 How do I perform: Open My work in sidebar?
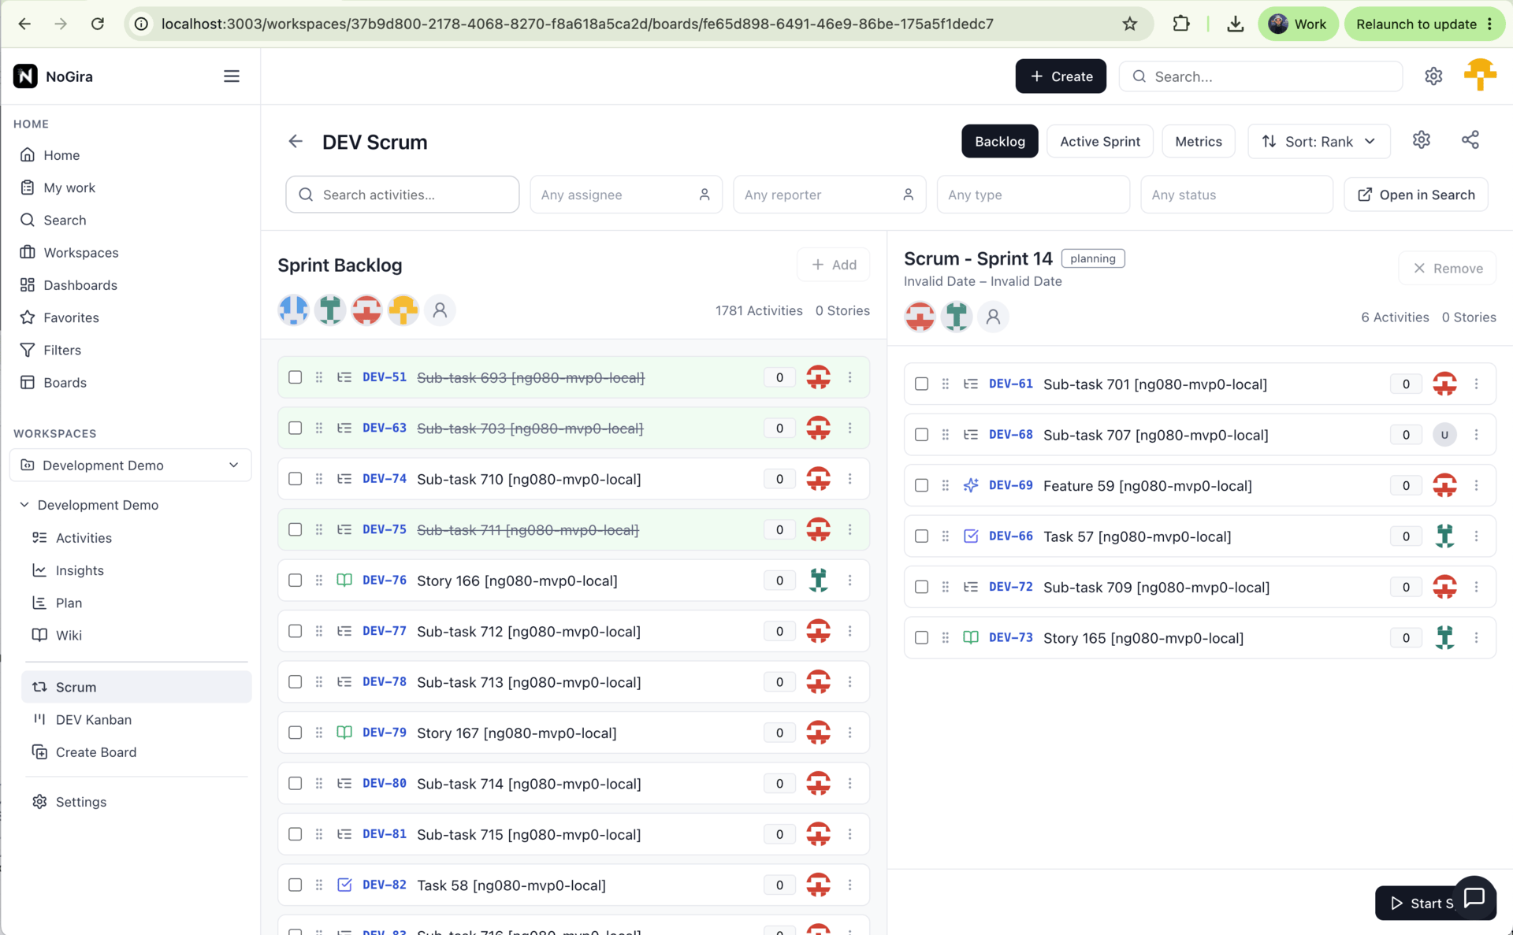tap(69, 187)
